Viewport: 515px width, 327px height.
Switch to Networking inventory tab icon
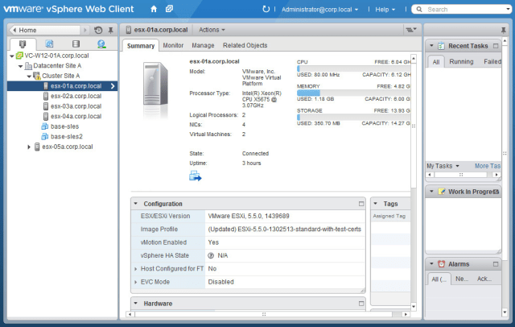pos(101,43)
